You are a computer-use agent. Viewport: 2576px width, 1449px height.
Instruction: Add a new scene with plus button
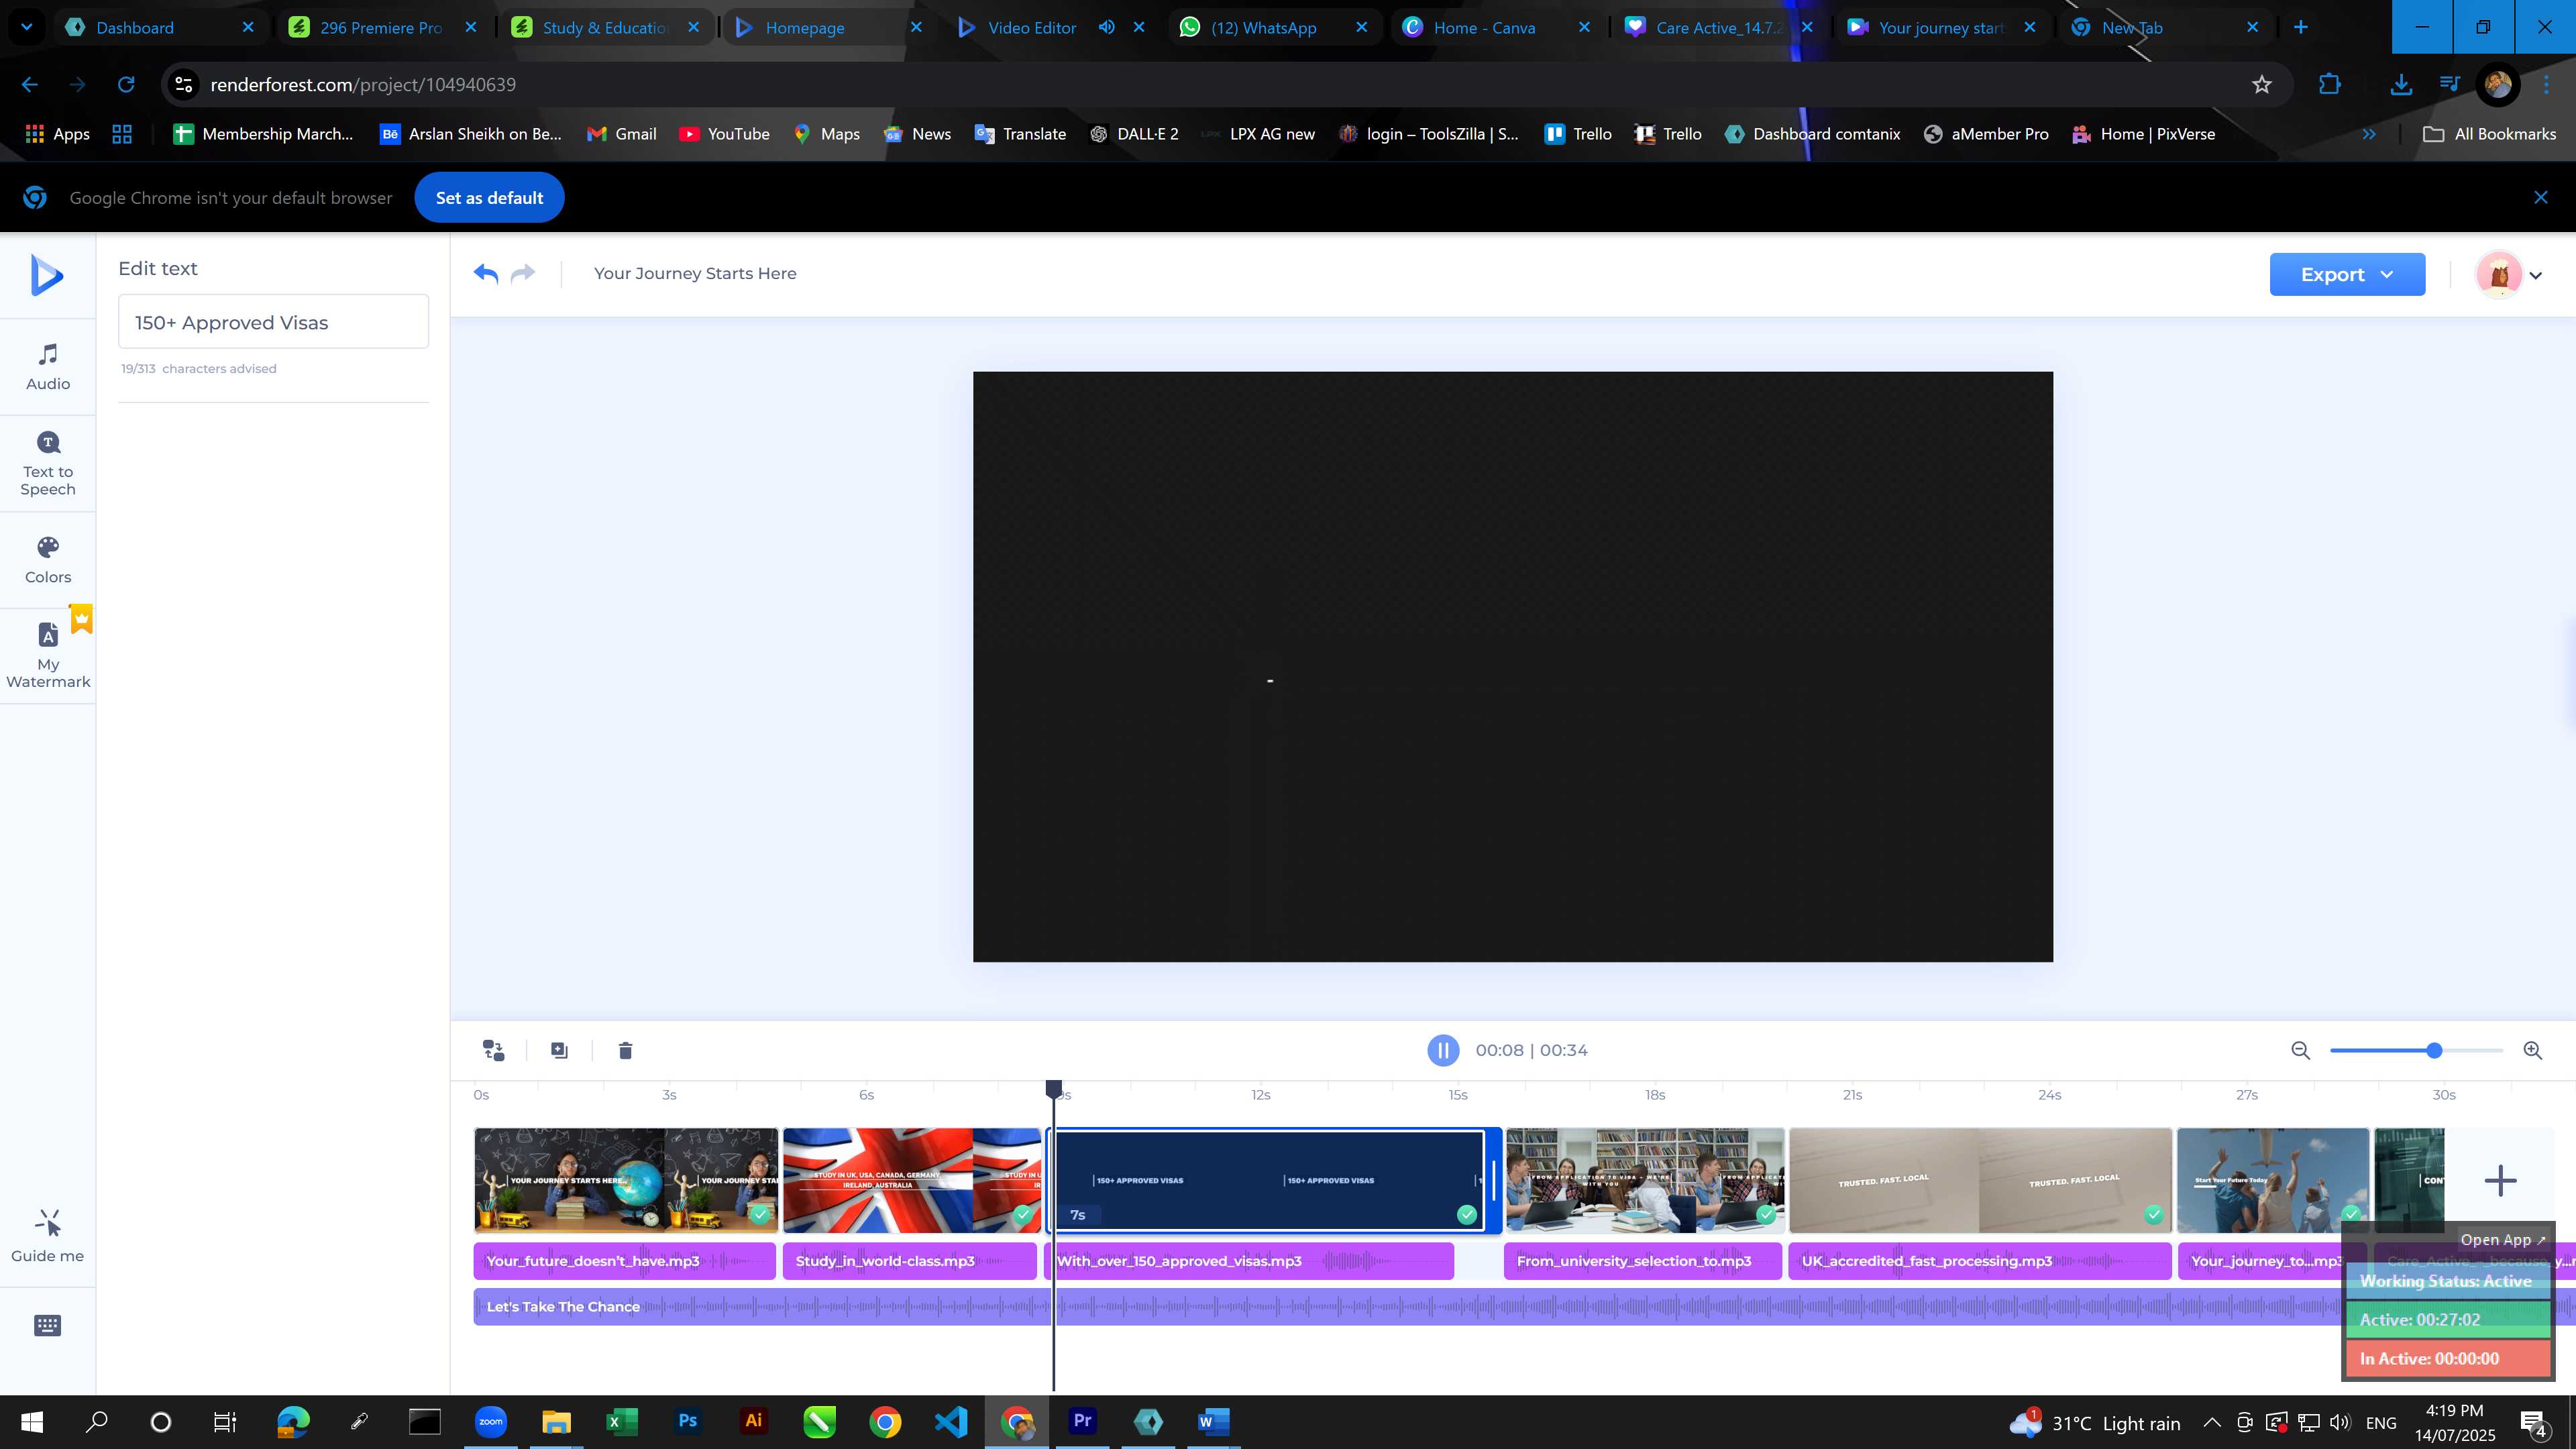(x=2500, y=1180)
